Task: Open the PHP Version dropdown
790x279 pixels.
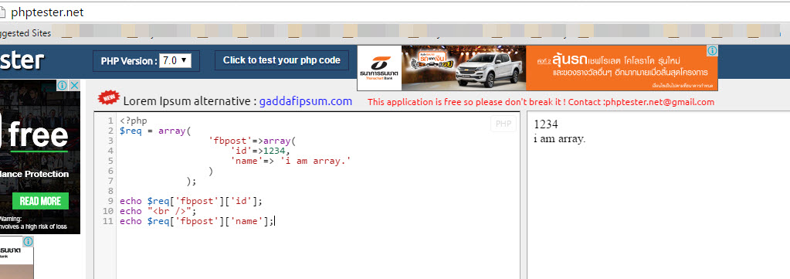Action: (x=175, y=60)
